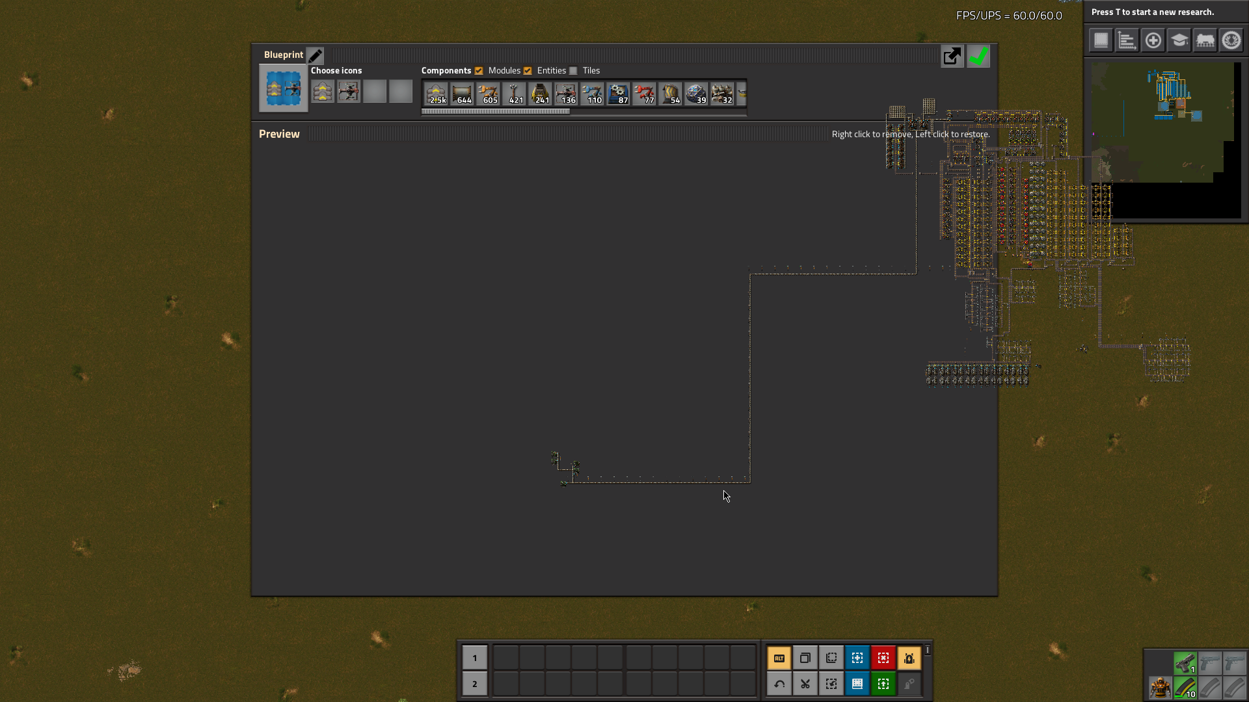Viewport: 1249px width, 702px height.
Task: Click the export blueprint icon
Action: coord(951,56)
